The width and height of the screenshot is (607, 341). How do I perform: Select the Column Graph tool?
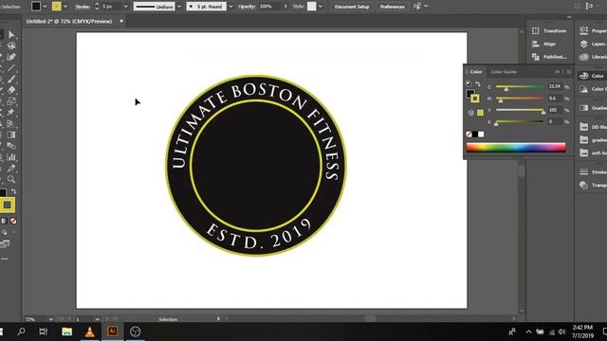11,157
